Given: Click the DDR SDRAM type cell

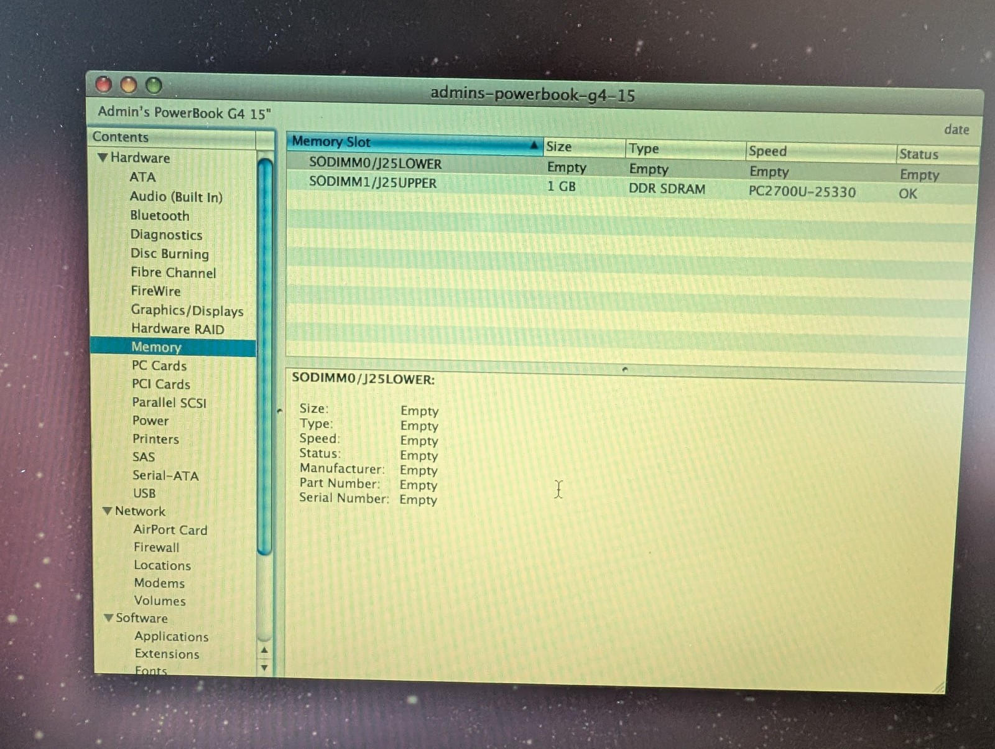Looking at the screenshot, I should (x=667, y=188).
